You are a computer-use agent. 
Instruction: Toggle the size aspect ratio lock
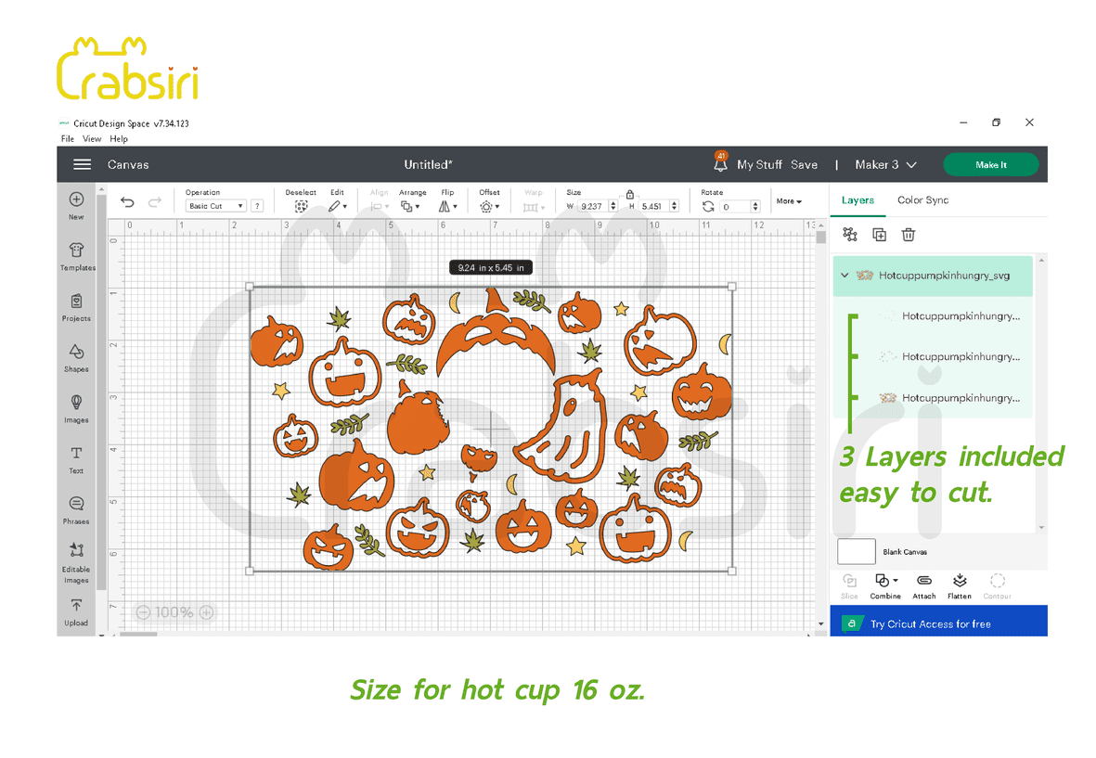pos(630,194)
